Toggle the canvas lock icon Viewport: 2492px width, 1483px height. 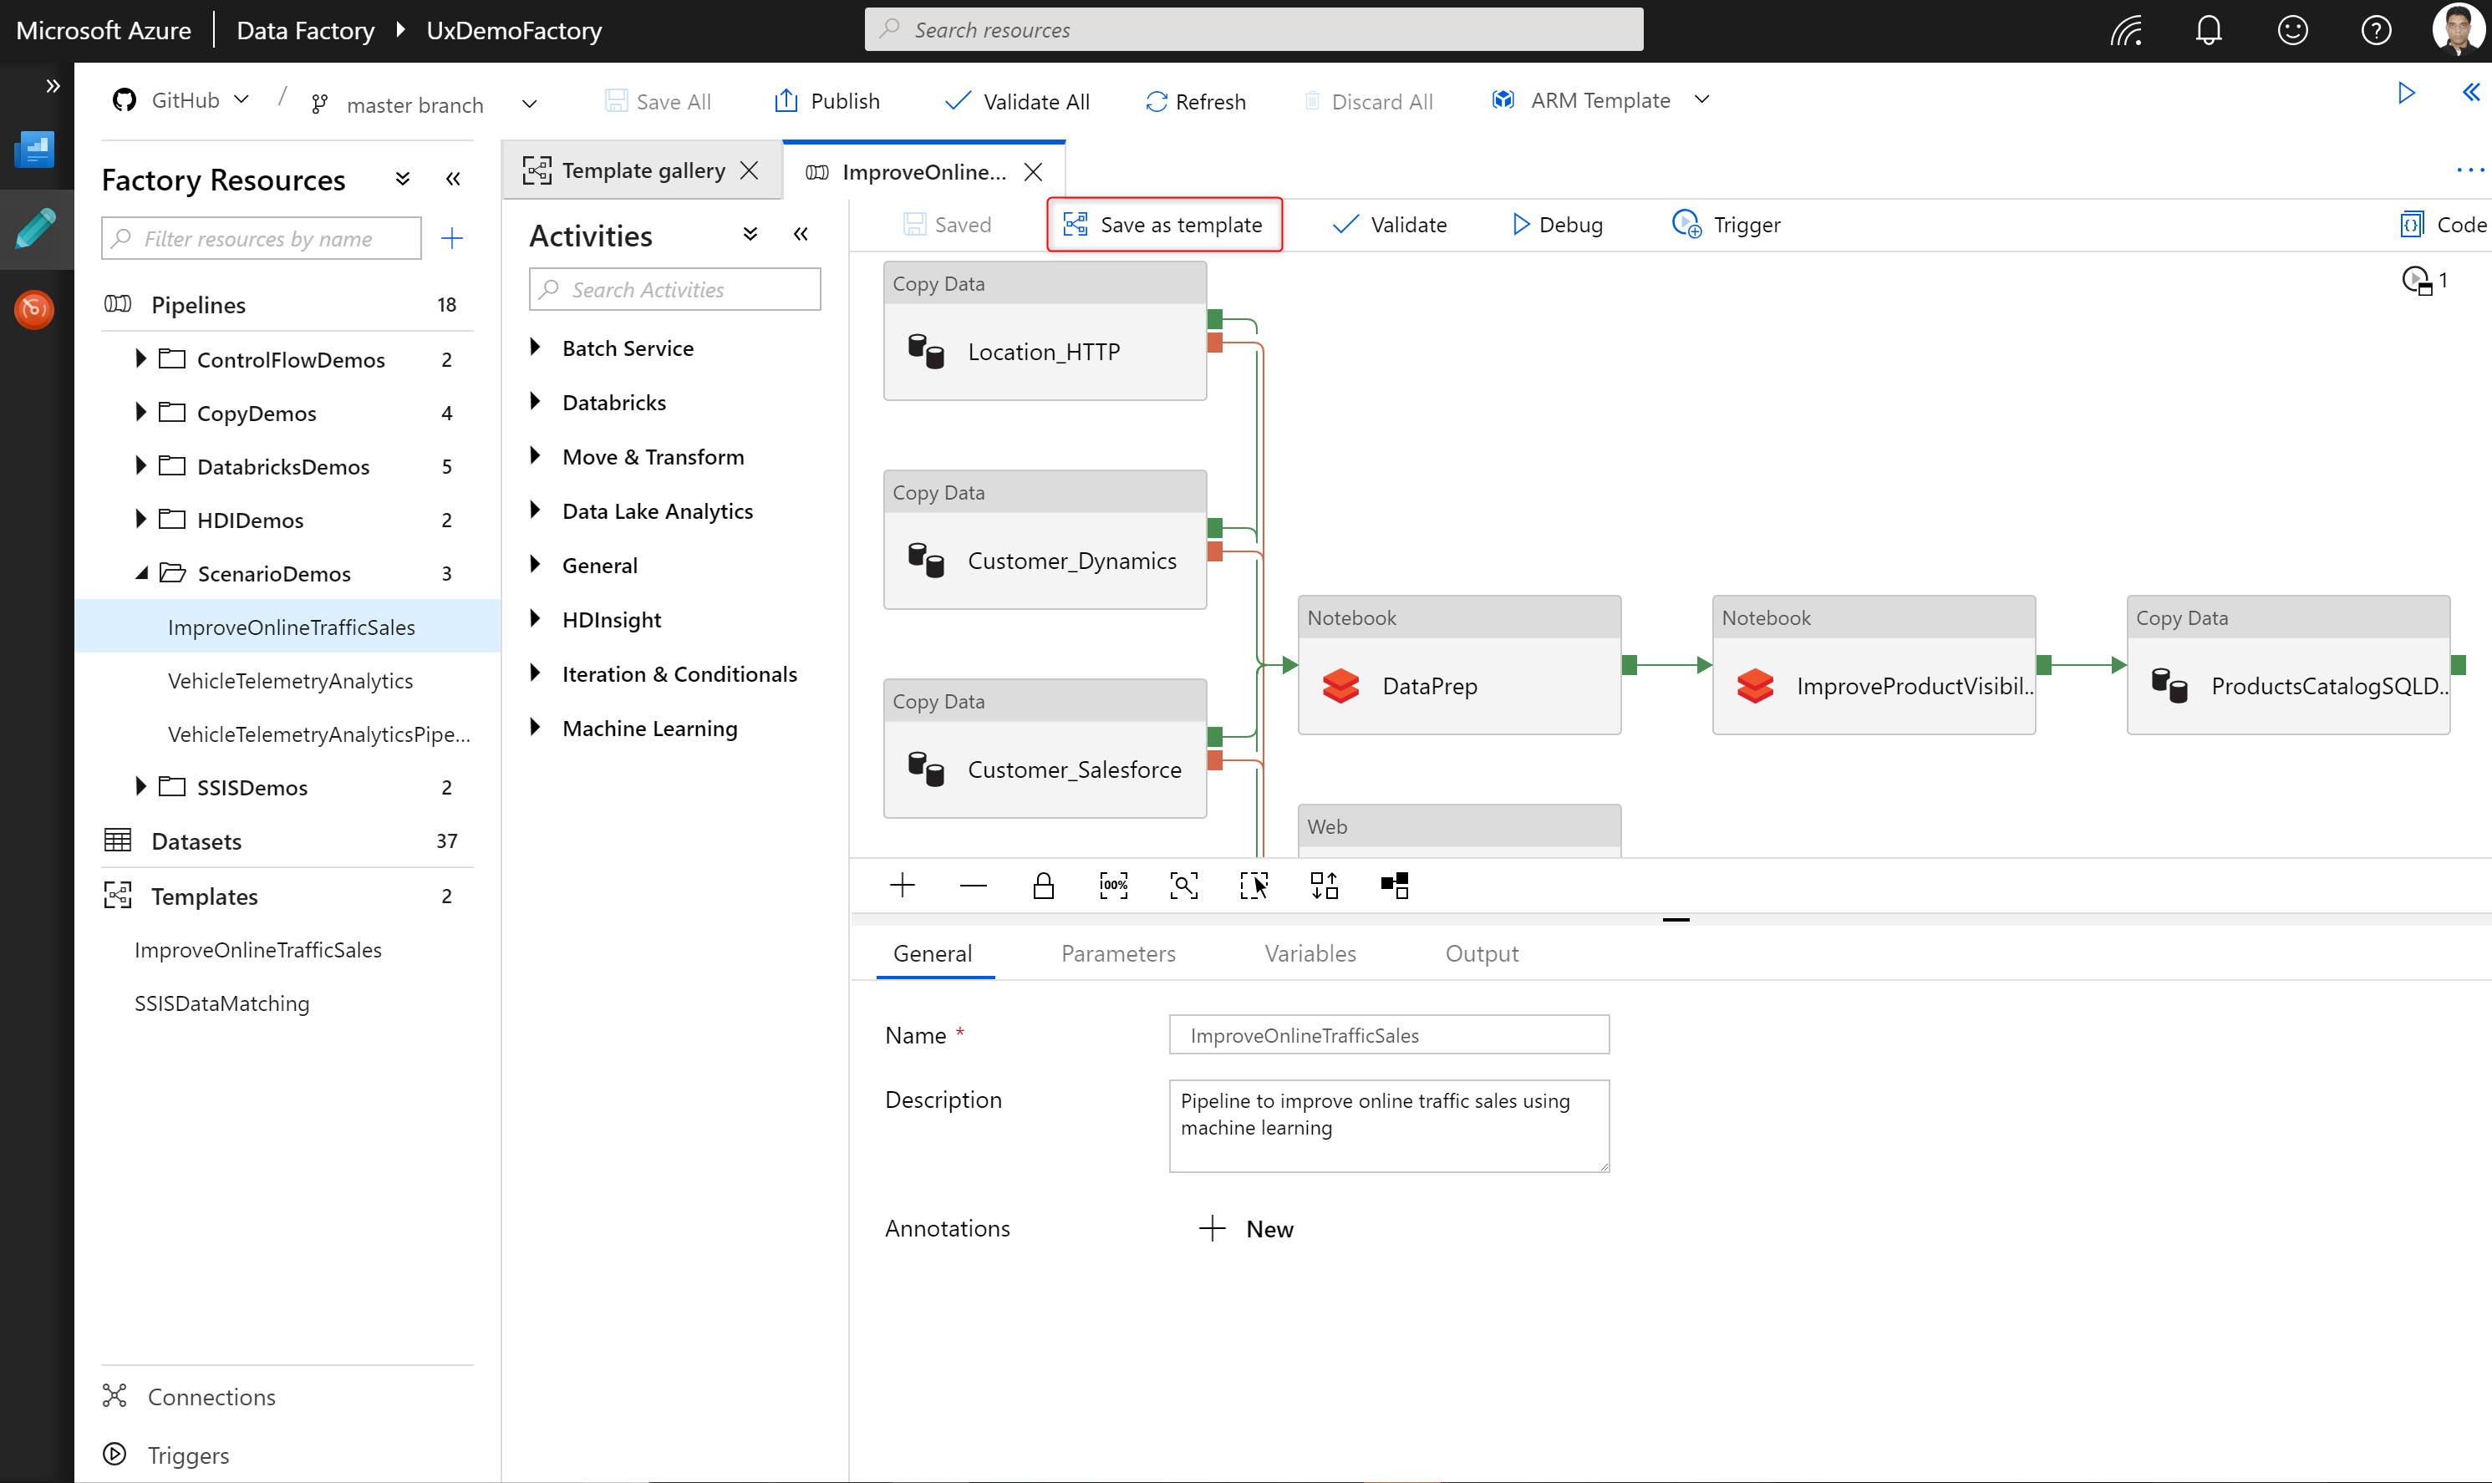click(x=1043, y=885)
